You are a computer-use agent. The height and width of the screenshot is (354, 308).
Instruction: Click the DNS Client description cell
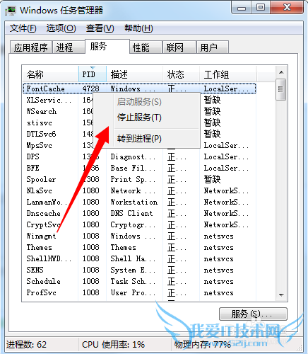[131, 213]
